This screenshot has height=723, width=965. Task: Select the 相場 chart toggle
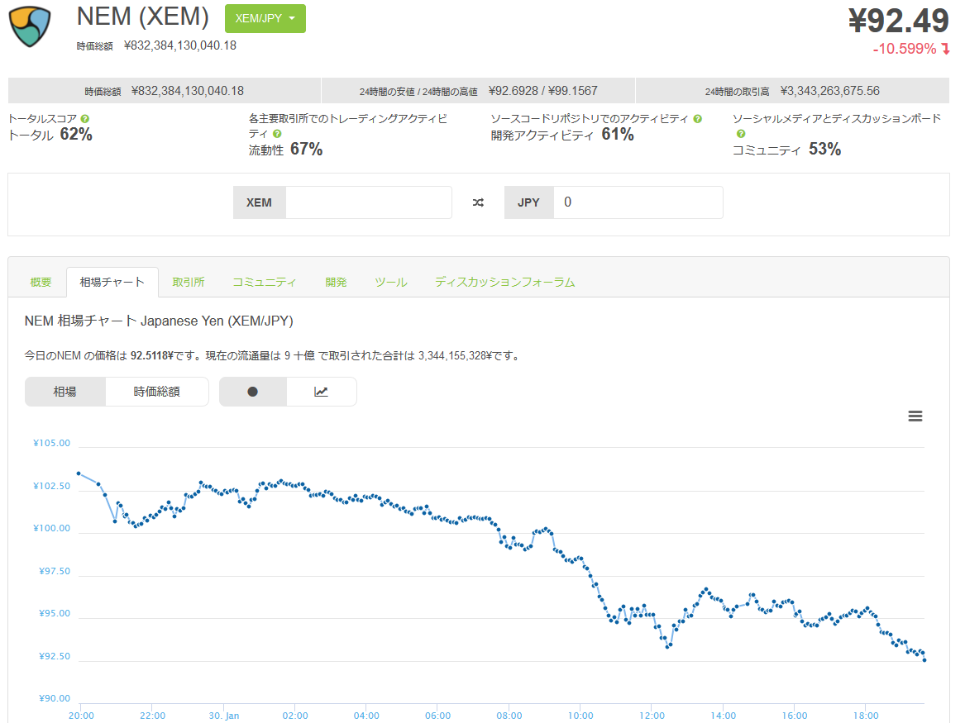[64, 392]
